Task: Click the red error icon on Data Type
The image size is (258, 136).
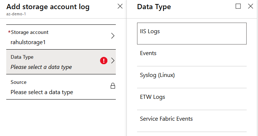Action: tap(104, 61)
